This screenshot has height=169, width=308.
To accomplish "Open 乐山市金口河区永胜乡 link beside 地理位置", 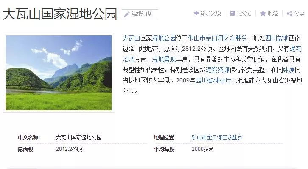I will [x=217, y=137].
